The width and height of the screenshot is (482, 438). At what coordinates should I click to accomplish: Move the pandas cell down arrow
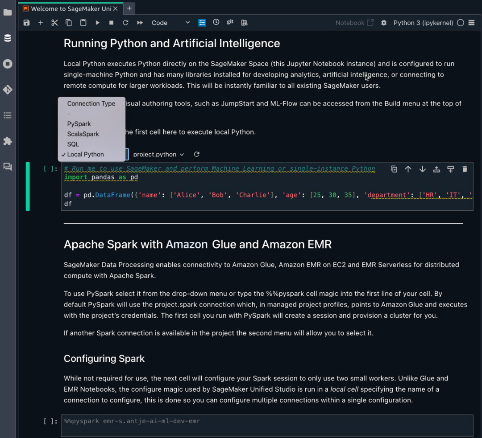[422, 169]
